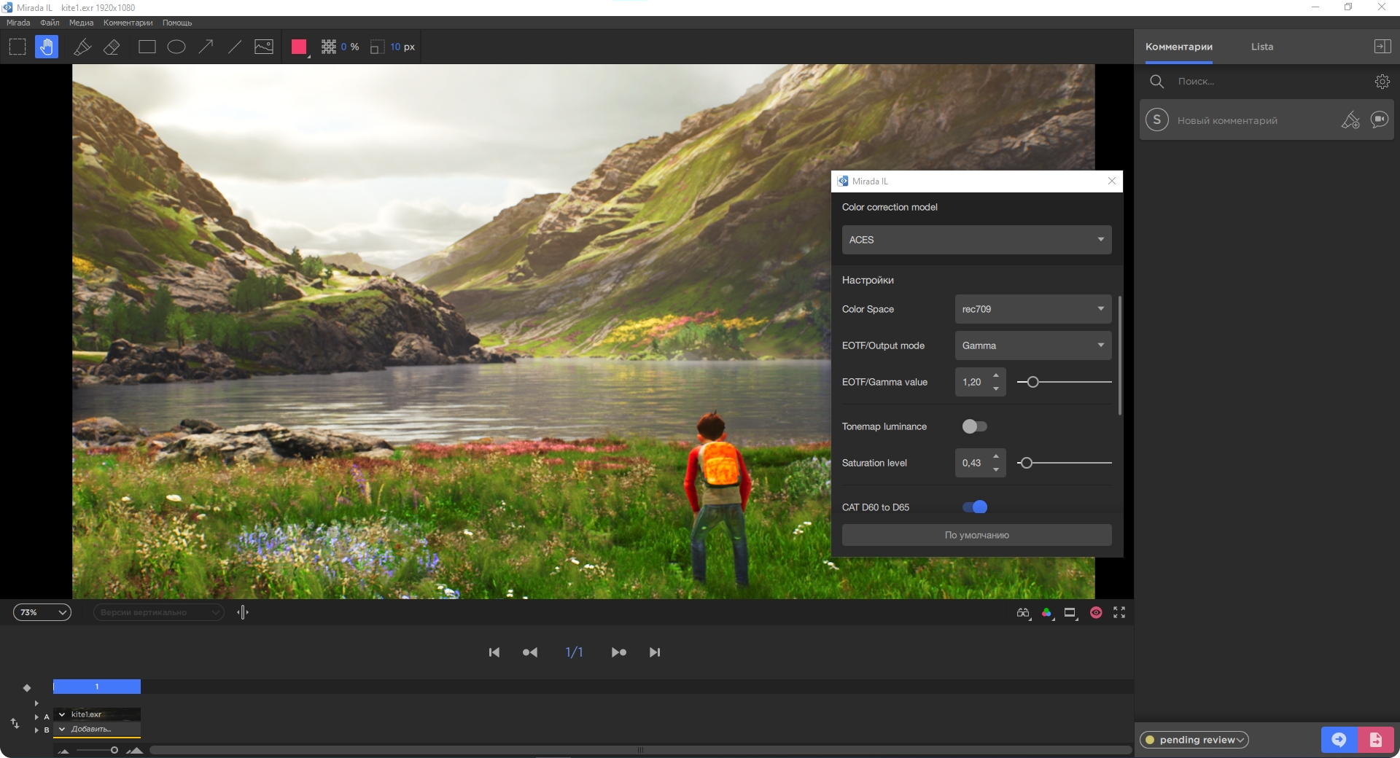The width and height of the screenshot is (1400, 758).
Task: Go to previous keyframe marker
Action: click(x=530, y=652)
